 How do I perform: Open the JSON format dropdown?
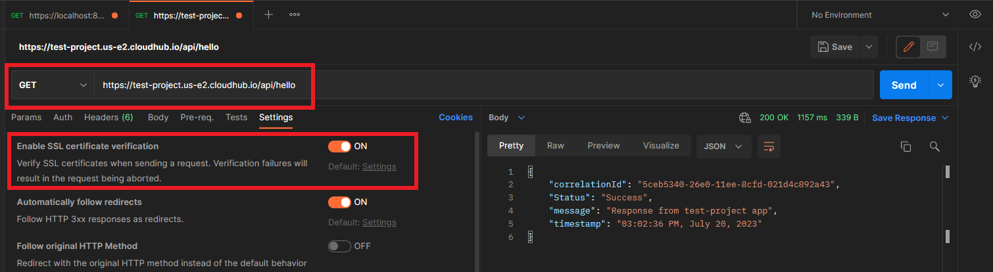(x=723, y=146)
